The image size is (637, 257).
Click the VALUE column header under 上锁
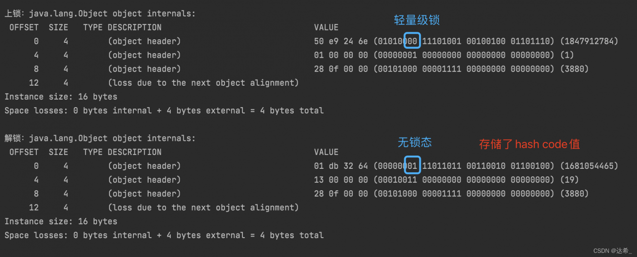tap(326, 27)
